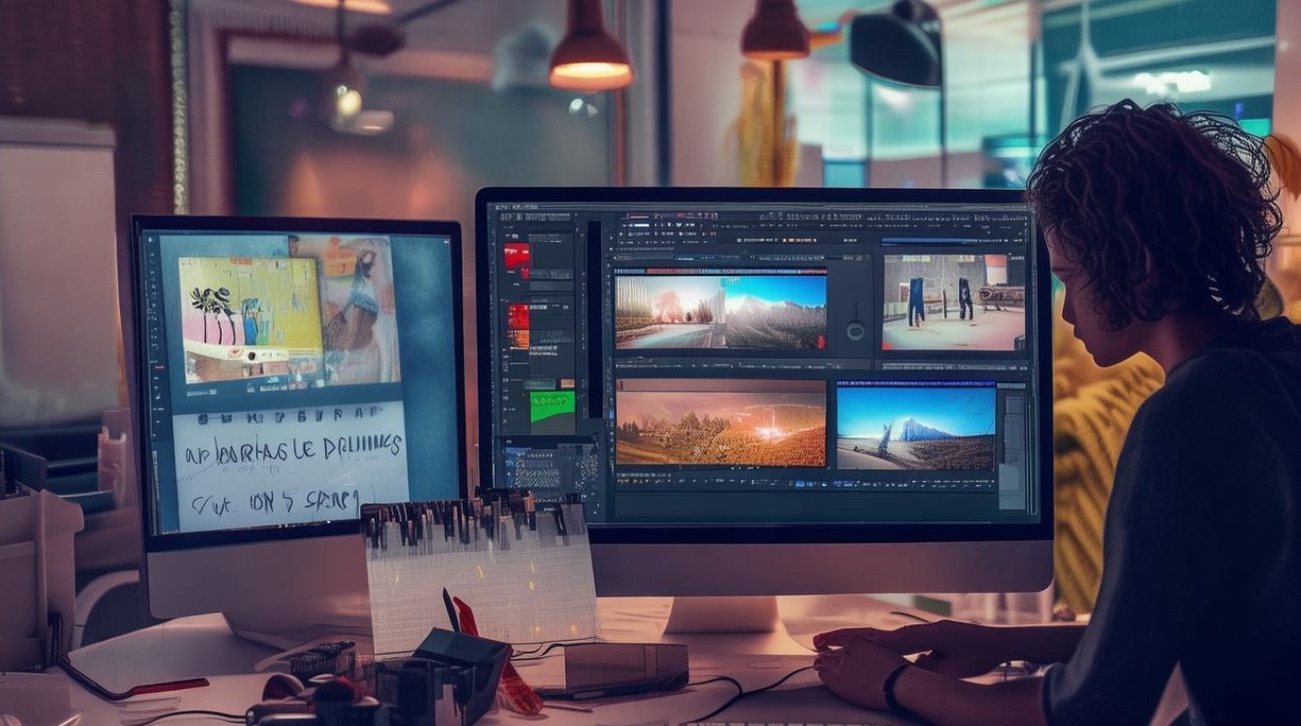The width and height of the screenshot is (1301, 726).
Task: Select the red-orange clip thumbnail in left panel
Action: tap(519, 321)
